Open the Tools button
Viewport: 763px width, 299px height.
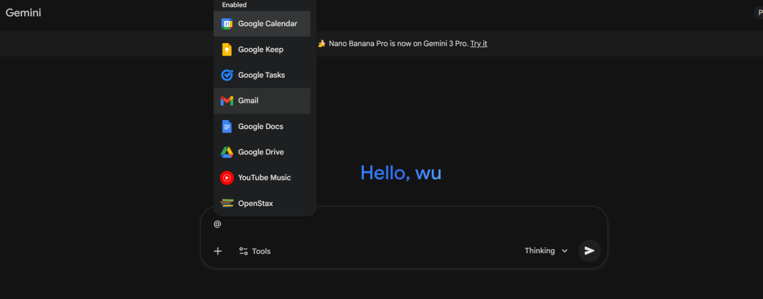tap(254, 251)
